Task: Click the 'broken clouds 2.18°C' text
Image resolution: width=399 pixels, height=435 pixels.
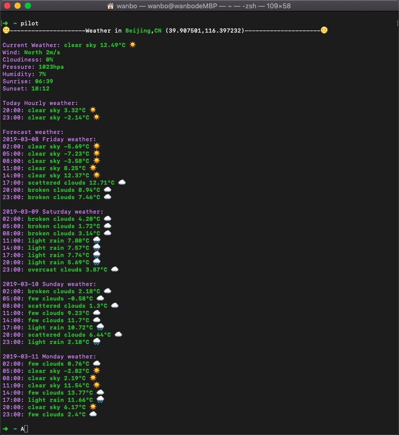Action: pos(64,291)
